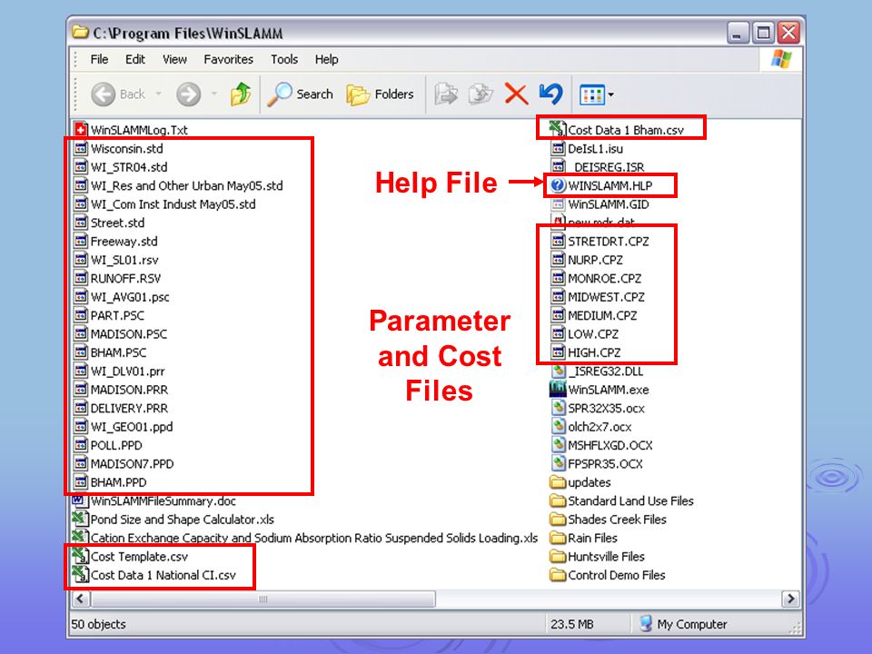Screen dimensions: 872x654
Task: Open the Tools menu
Action: [x=284, y=60]
